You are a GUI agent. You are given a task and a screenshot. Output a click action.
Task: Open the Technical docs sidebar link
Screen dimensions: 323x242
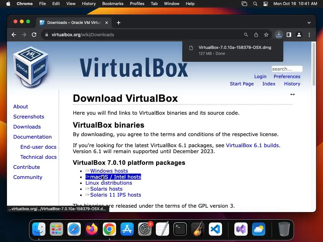38,157
